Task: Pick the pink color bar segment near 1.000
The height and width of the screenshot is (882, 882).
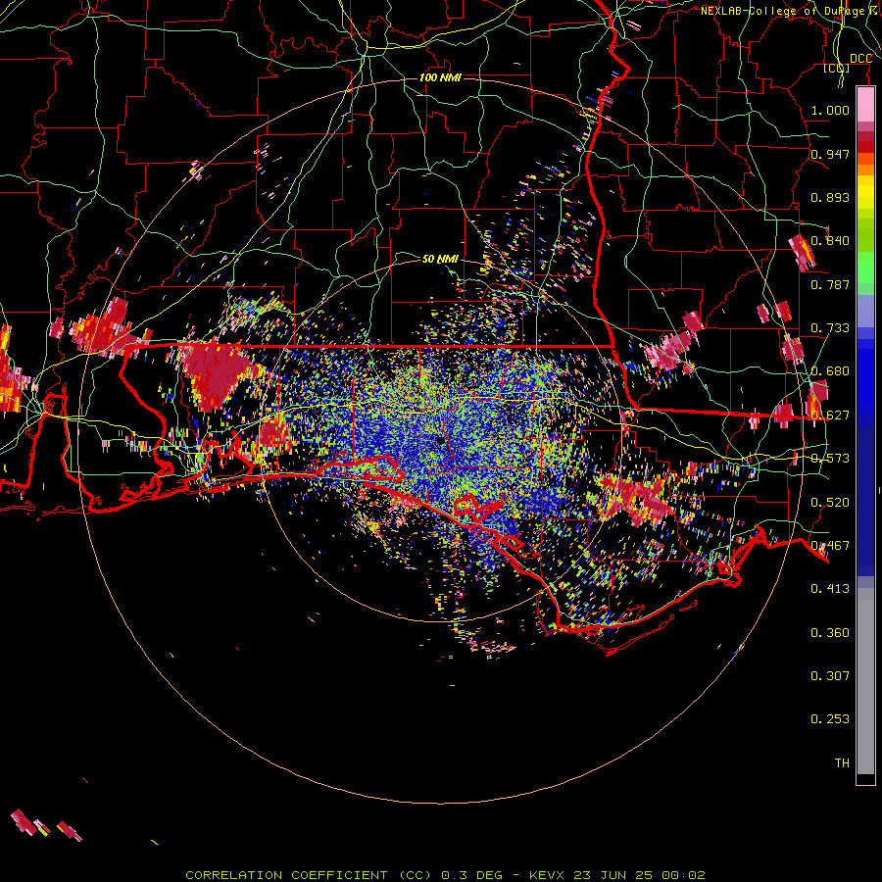Action: pos(865,104)
